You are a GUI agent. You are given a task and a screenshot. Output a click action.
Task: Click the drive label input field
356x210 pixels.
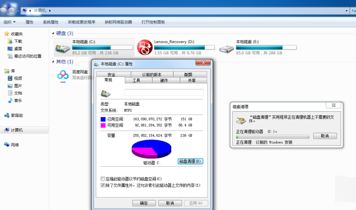click(163, 93)
